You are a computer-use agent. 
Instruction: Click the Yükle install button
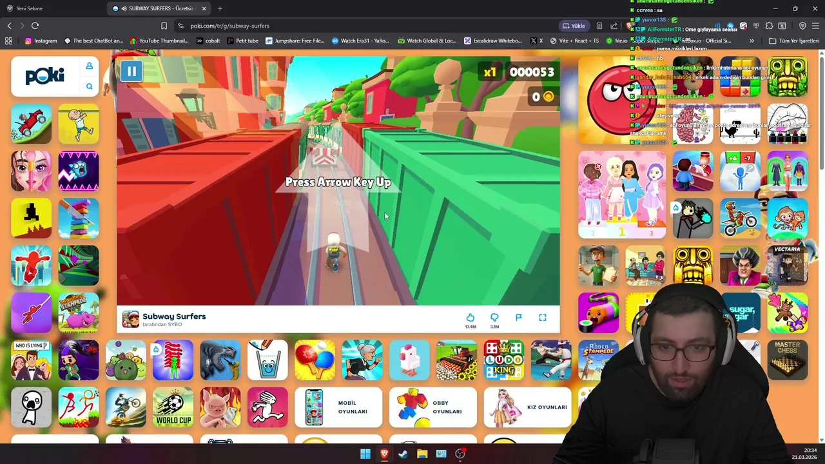pos(574,26)
